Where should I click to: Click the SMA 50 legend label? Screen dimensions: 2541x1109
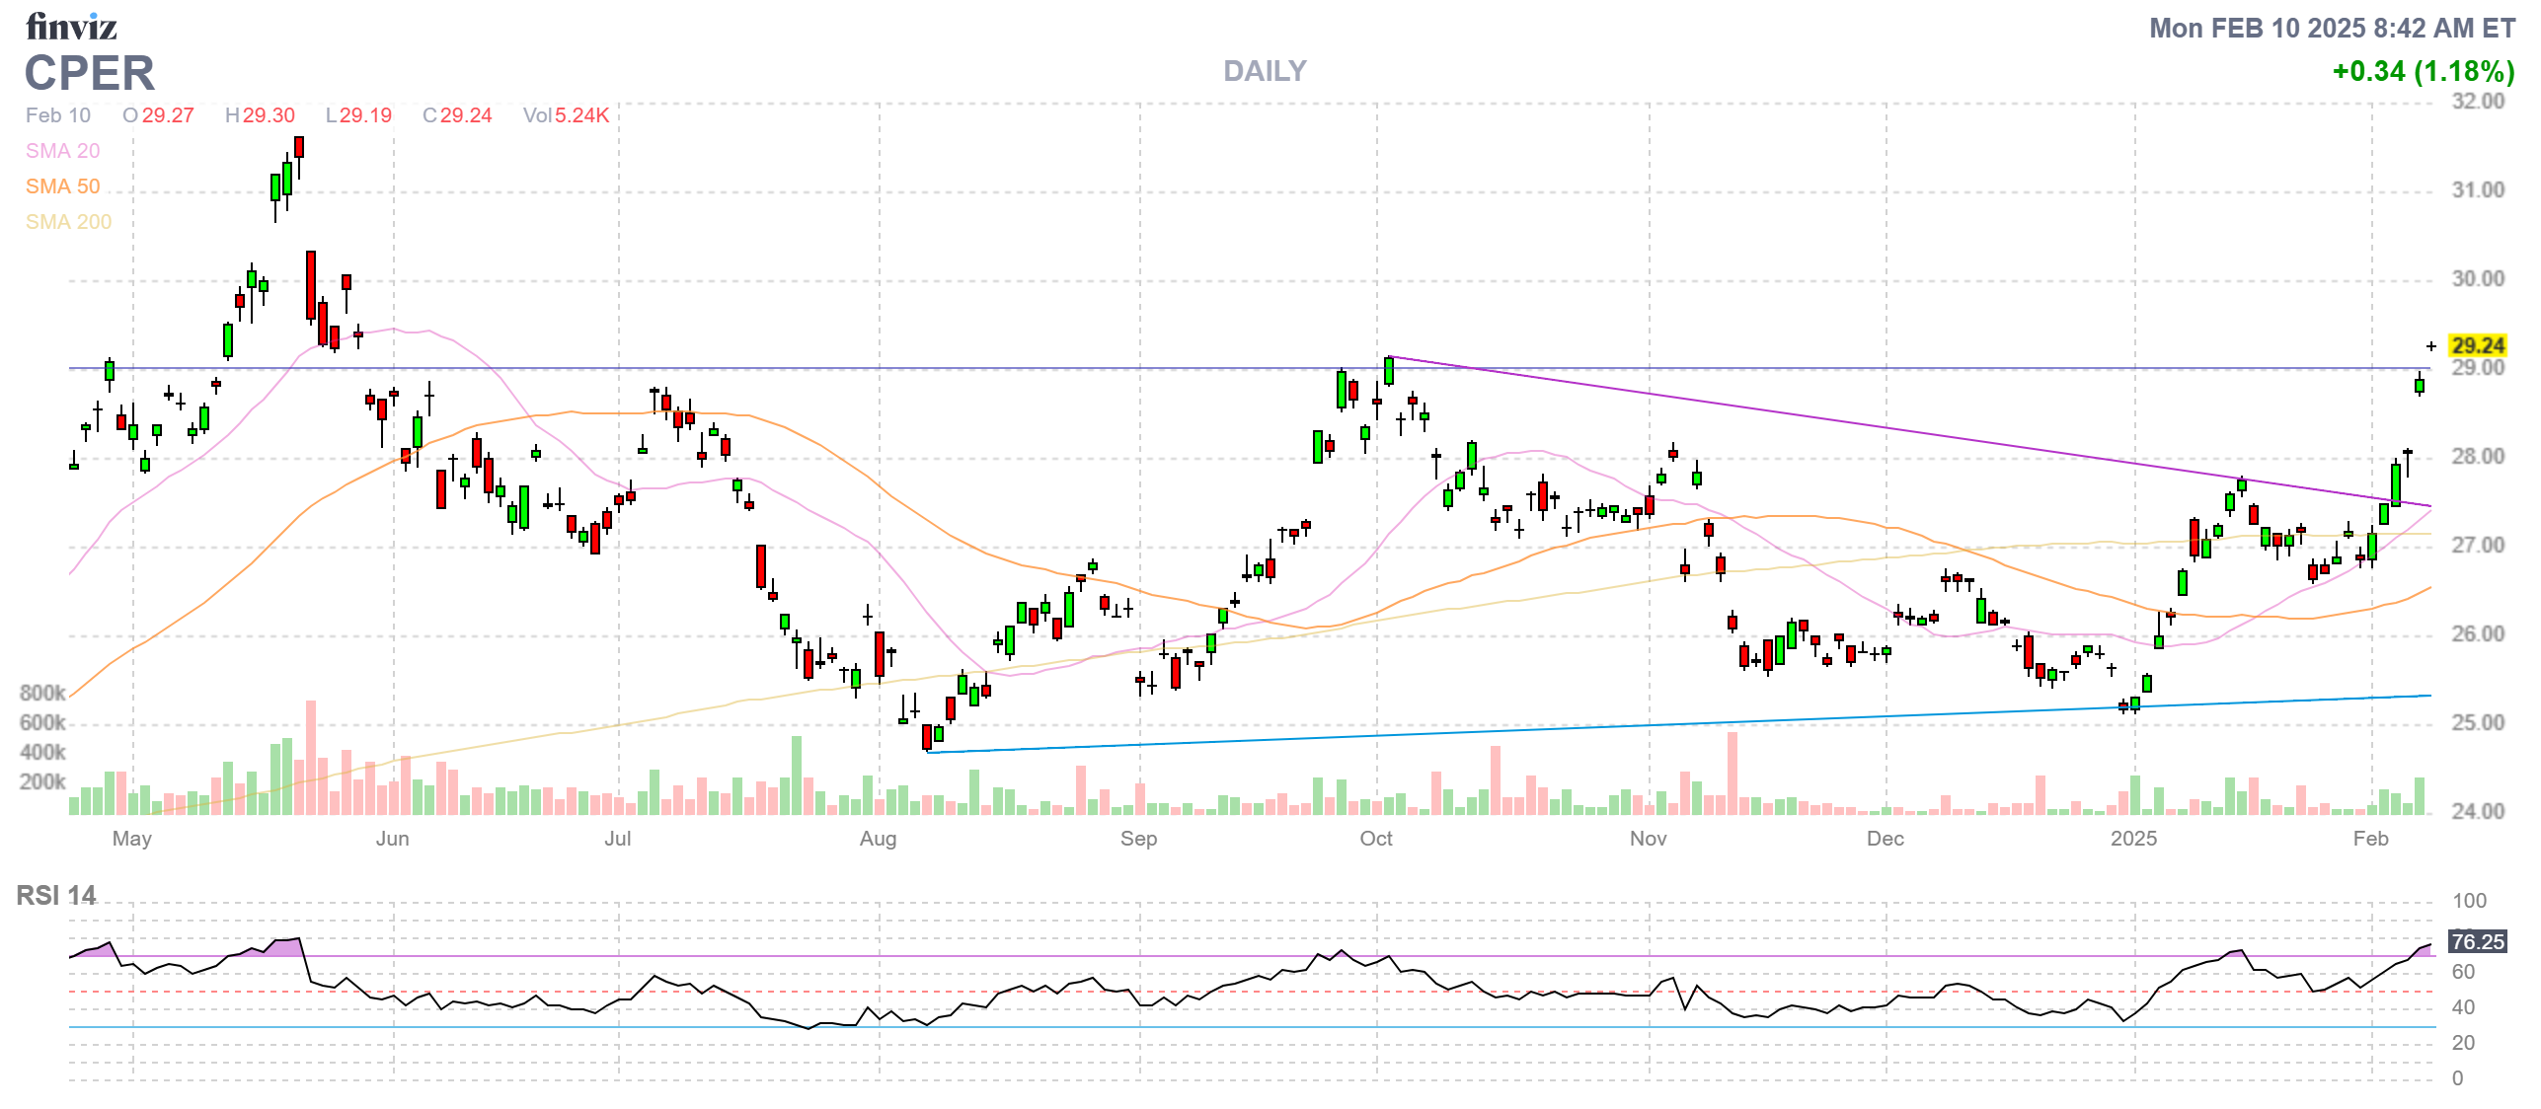(62, 186)
